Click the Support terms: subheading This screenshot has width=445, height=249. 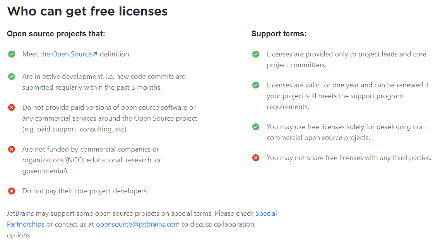point(279,34)
